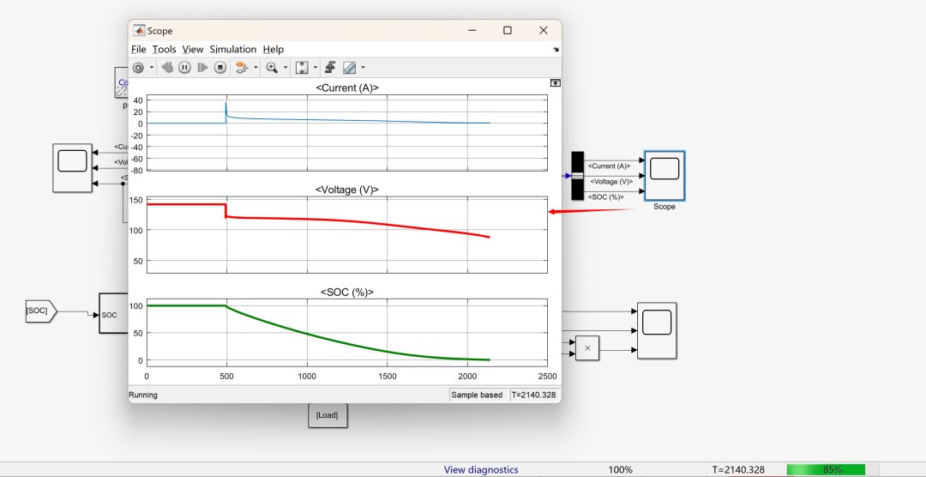The width and height of the screenshot is (926, 477).
Task: Click the Step Forward button
Action: click(x=202, y=67)
